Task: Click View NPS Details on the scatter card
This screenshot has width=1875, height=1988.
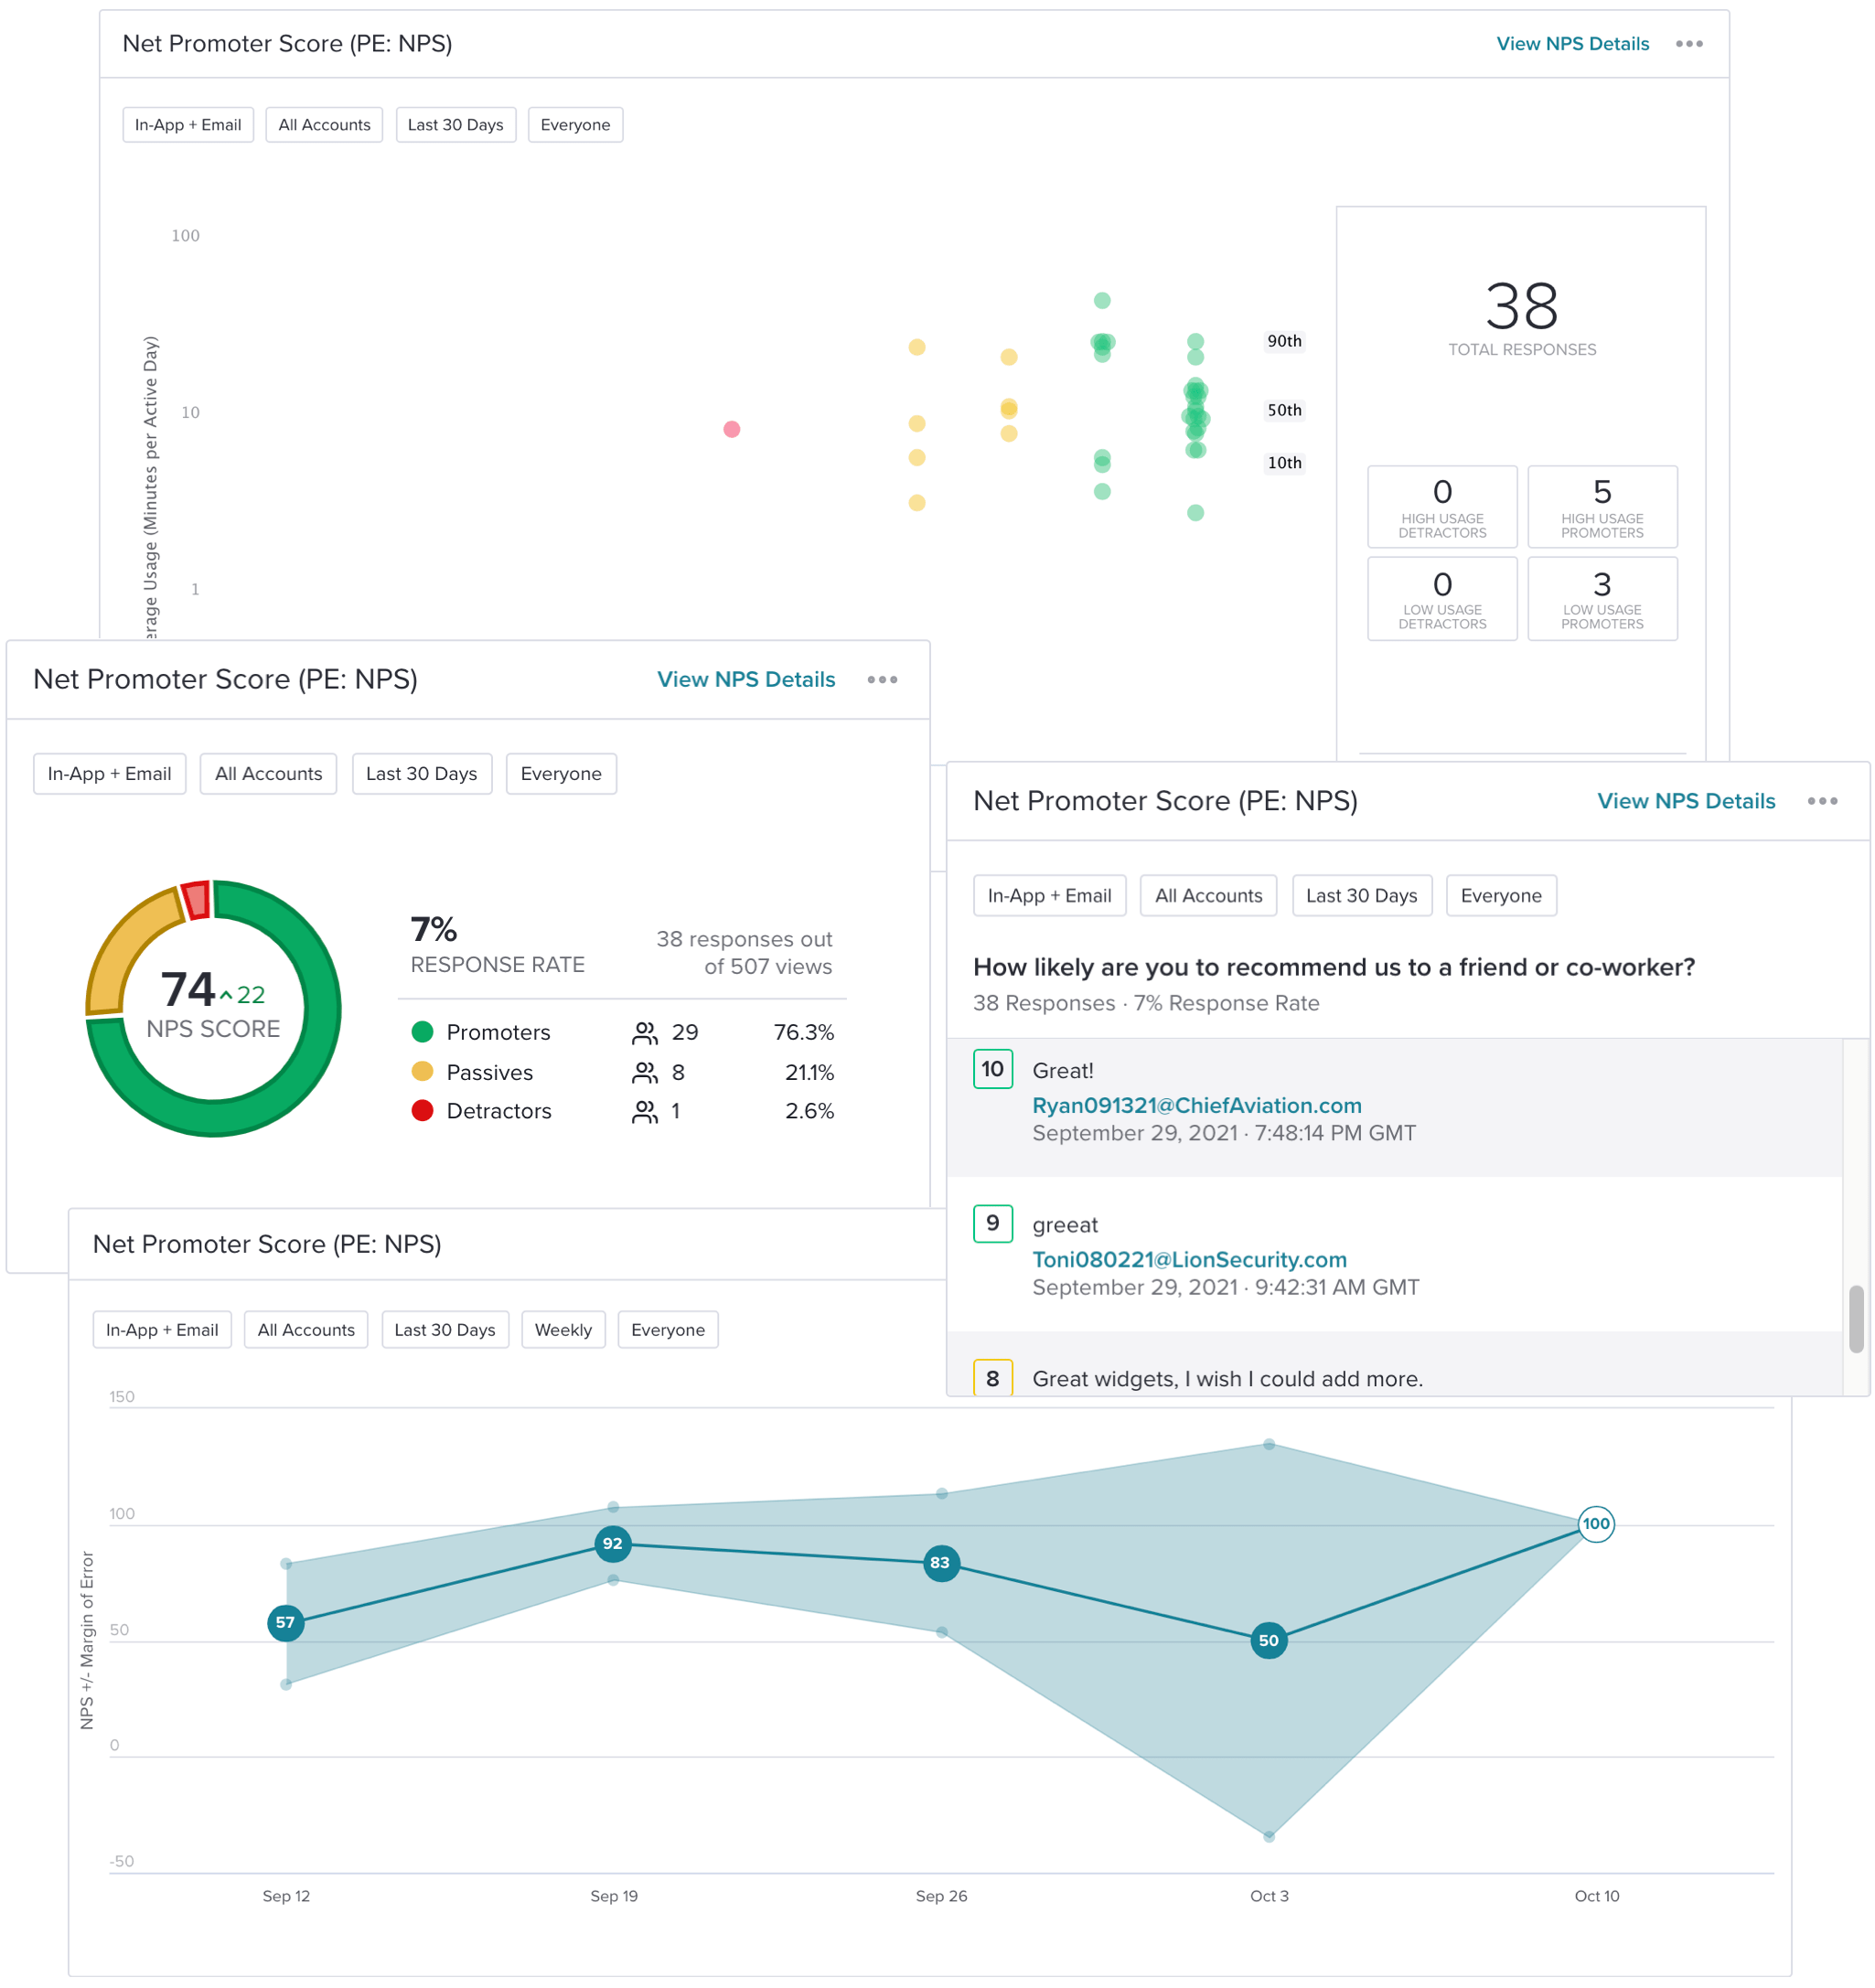Action: click(1572, 43)
